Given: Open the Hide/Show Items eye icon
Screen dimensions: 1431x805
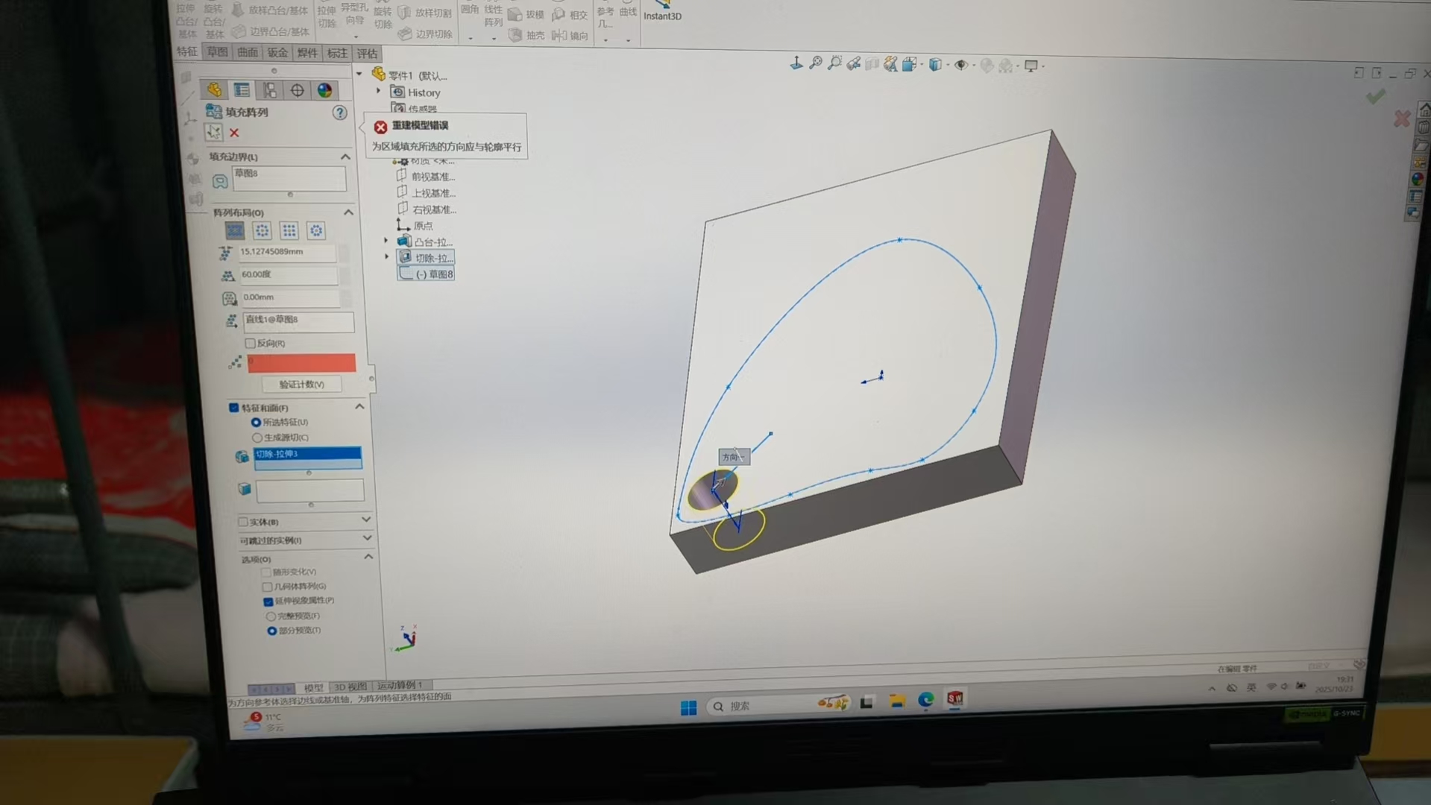Looking at the screenshot, I should 961,65.
